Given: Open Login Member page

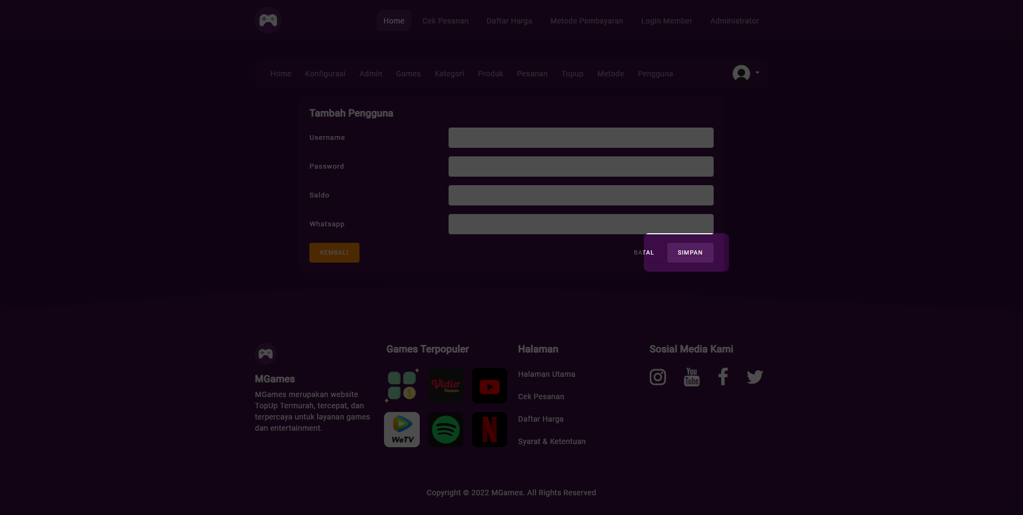Looking at the screenshot, I should tap(667, 21).
